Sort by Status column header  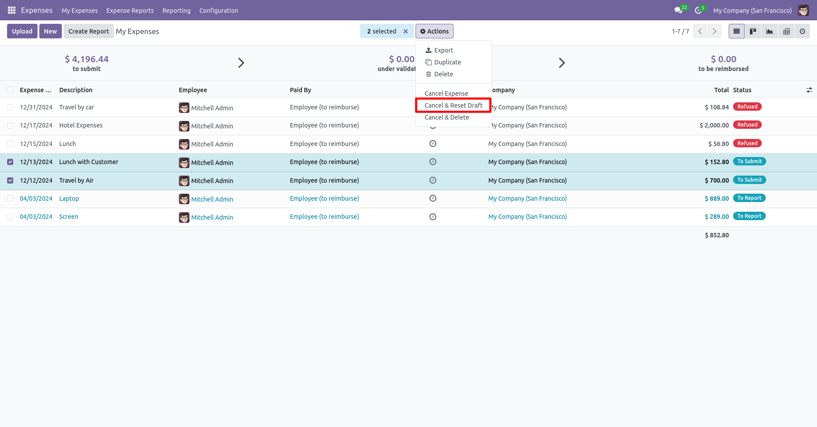(x=742, y=90)
